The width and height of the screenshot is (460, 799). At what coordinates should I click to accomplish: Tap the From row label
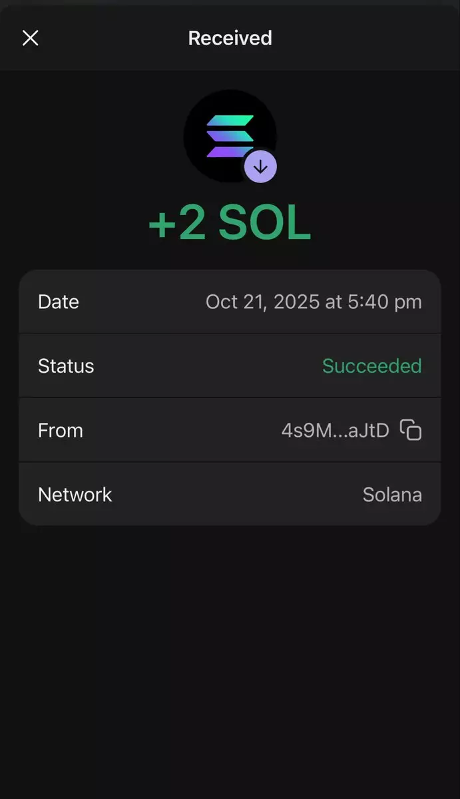[x=61, y=430]
